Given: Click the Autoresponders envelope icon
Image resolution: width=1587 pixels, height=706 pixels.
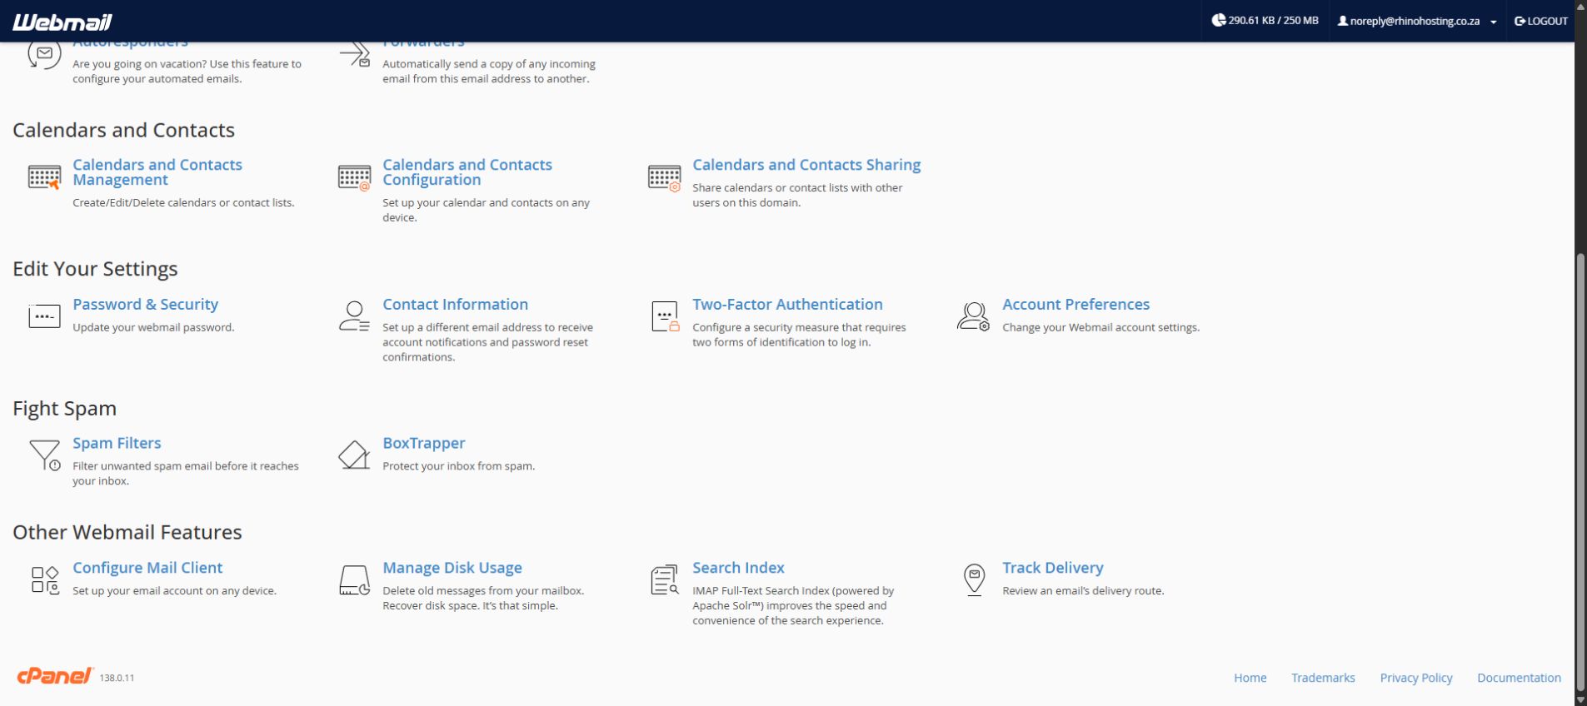Looking at the screenshot, I should 44,55.
